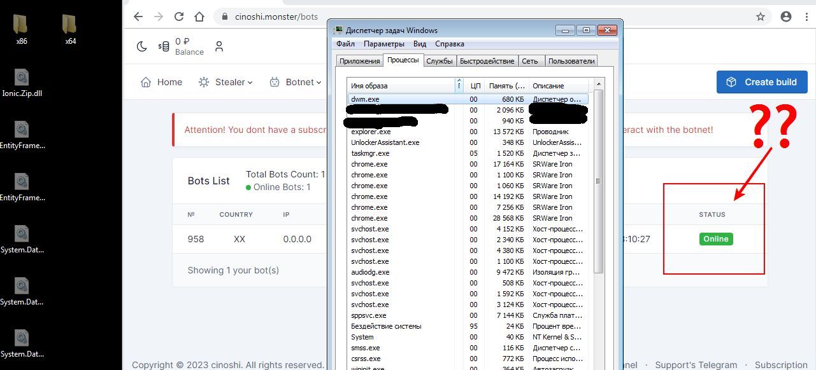Click the scrollbar up arrow in process list
Image resolution: width=816 pixels, height=370 pixels.
pos(598,84)
